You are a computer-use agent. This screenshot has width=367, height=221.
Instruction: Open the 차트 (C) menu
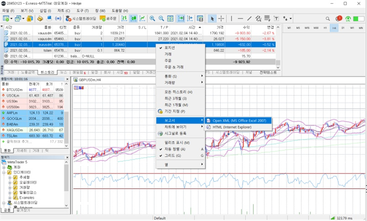64,11
